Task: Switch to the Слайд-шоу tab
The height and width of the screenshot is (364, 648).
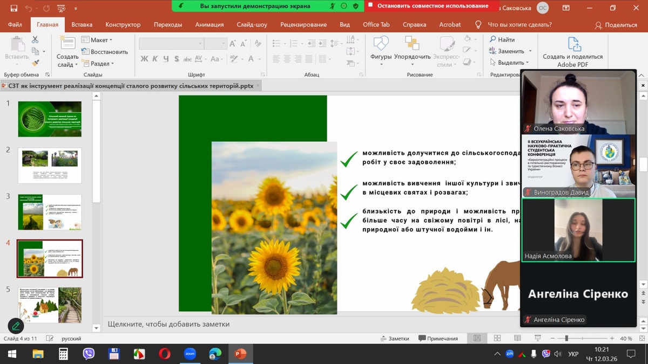Action: tap(252, 25)
